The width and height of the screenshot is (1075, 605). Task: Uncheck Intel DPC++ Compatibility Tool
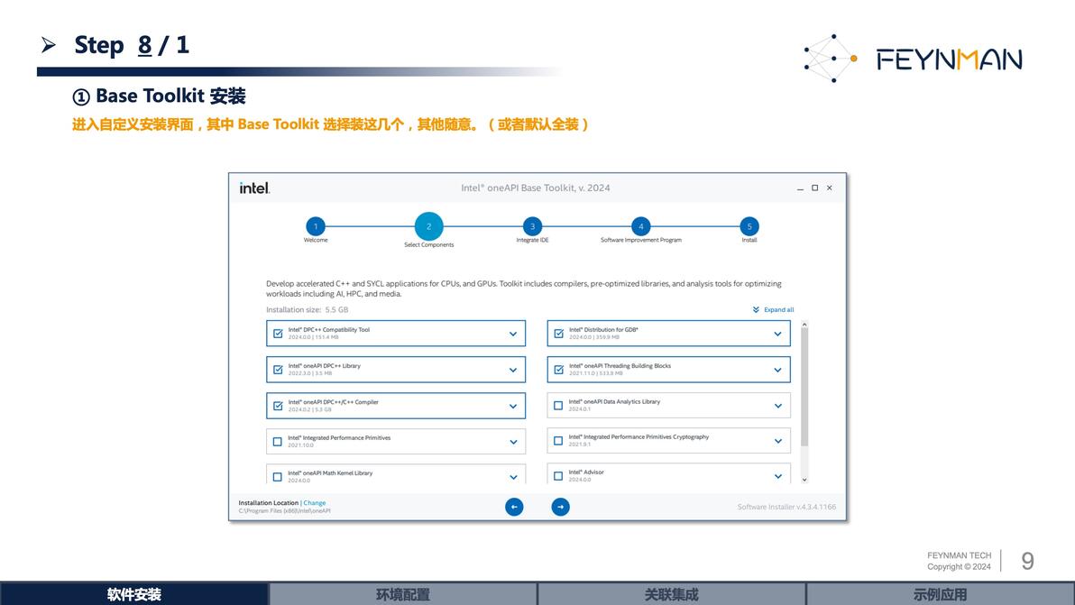278,334
